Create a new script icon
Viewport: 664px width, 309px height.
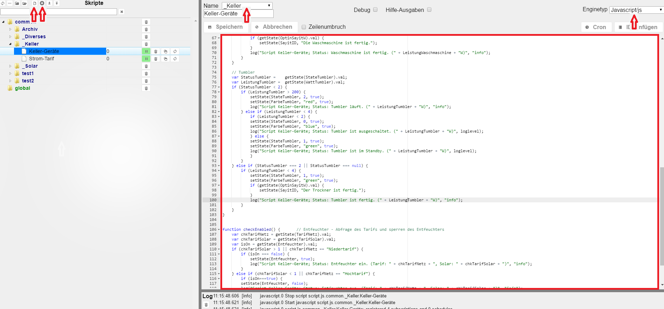[x=34, y=3]
